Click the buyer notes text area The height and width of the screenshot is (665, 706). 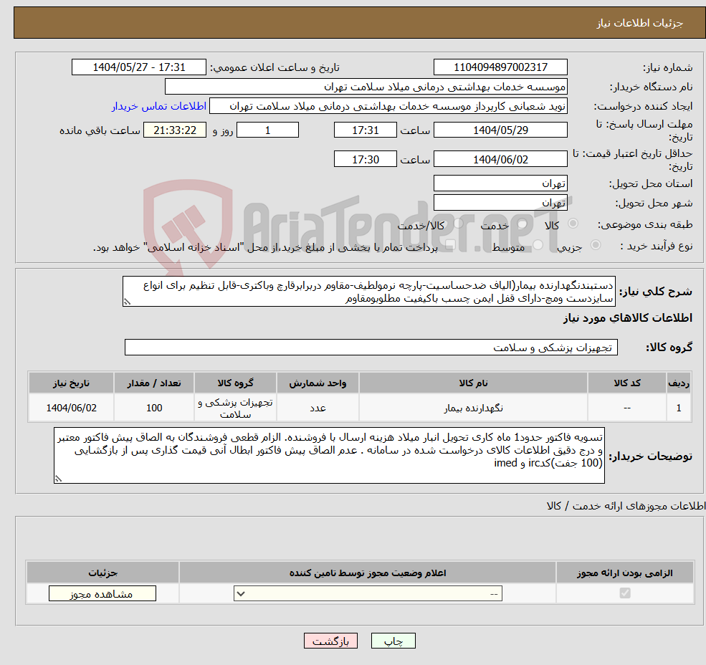[329, 456]
